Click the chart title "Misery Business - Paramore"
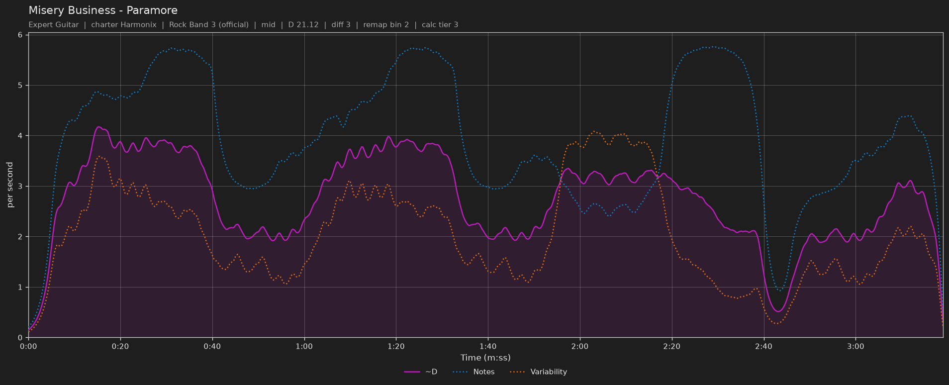The height and width of the screenshot is (385, 949). (x=103, y=10)
